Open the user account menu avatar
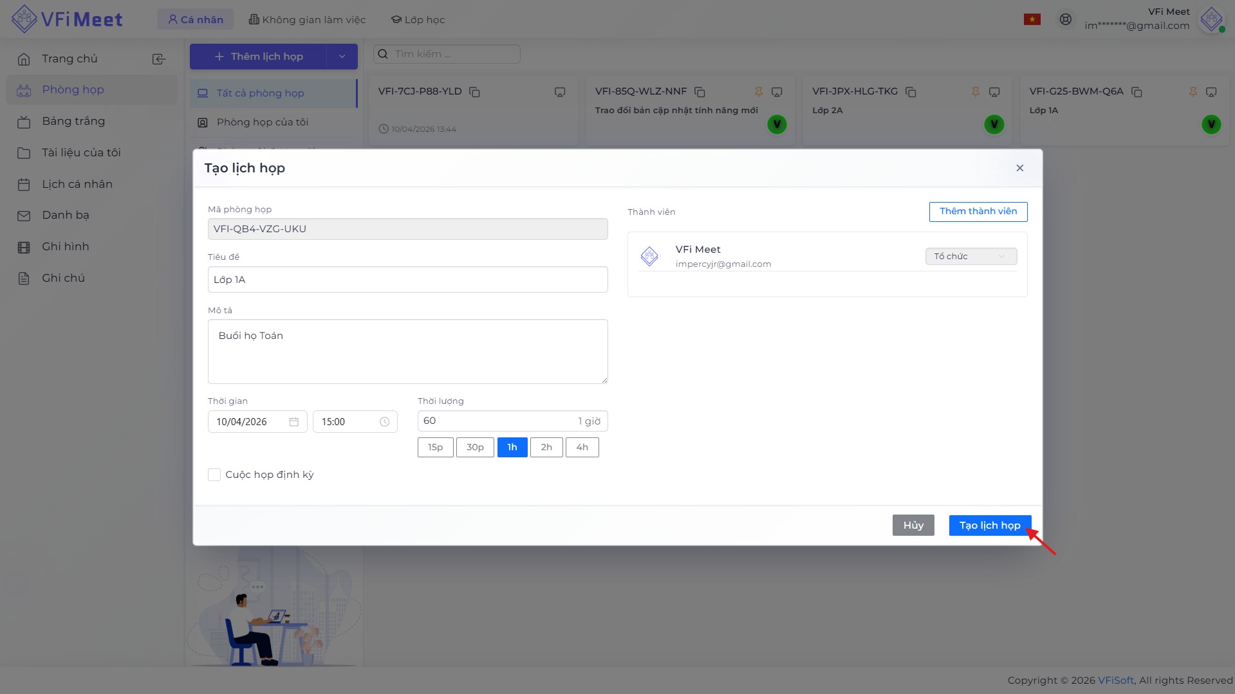Screen dimensions: 1235x694 1211,19
